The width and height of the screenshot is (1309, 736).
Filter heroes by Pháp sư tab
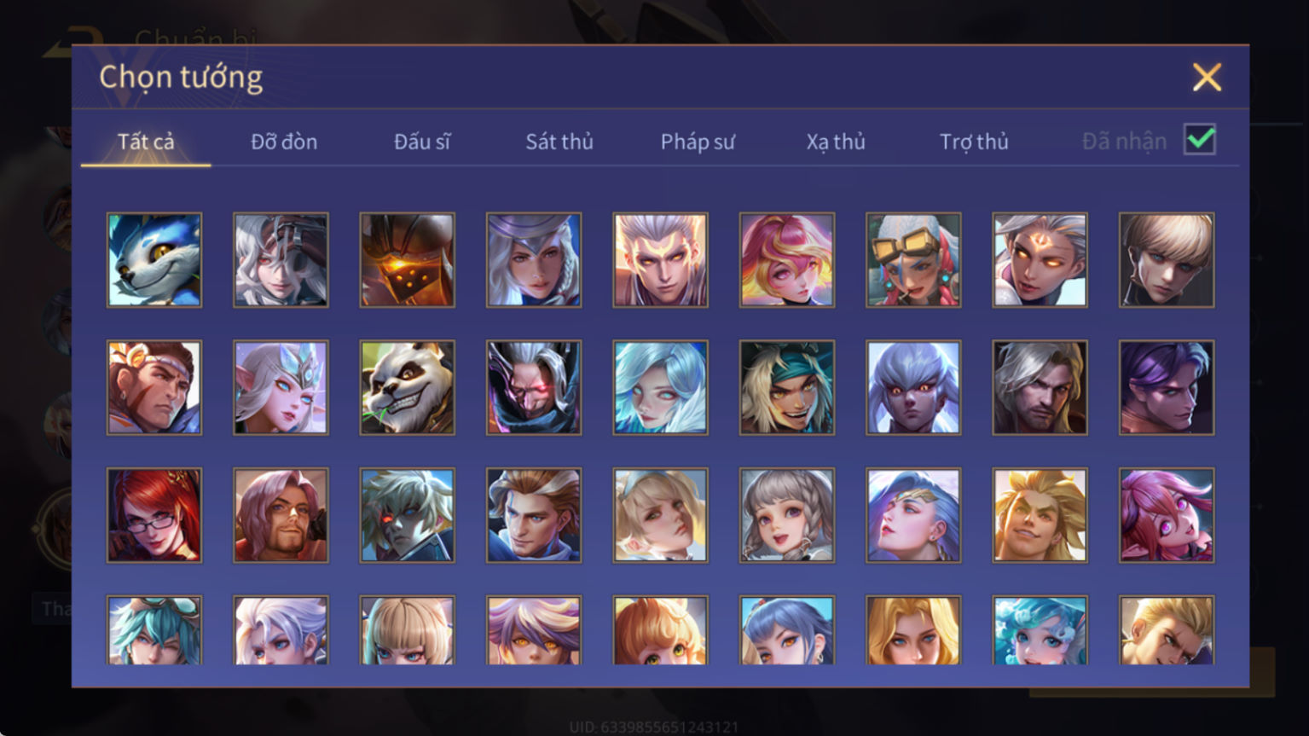pyautogui.click(x=698, y=142)
